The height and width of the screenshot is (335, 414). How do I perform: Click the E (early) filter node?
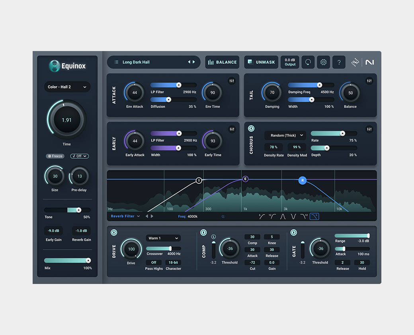pos(245,179)
